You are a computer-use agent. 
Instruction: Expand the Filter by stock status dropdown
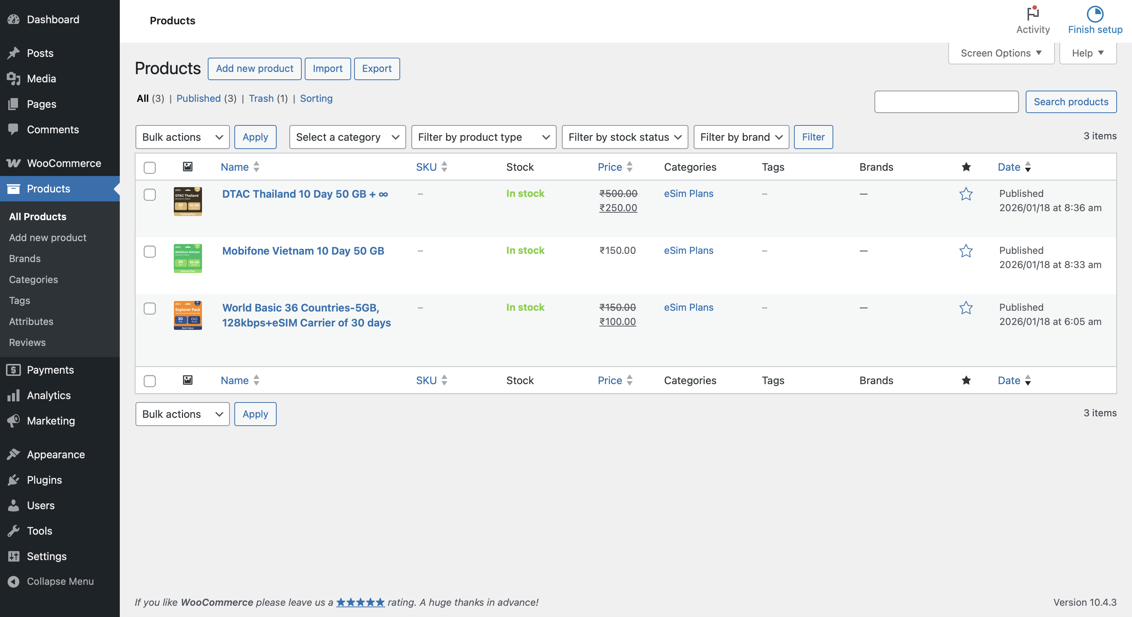[624, 137]
